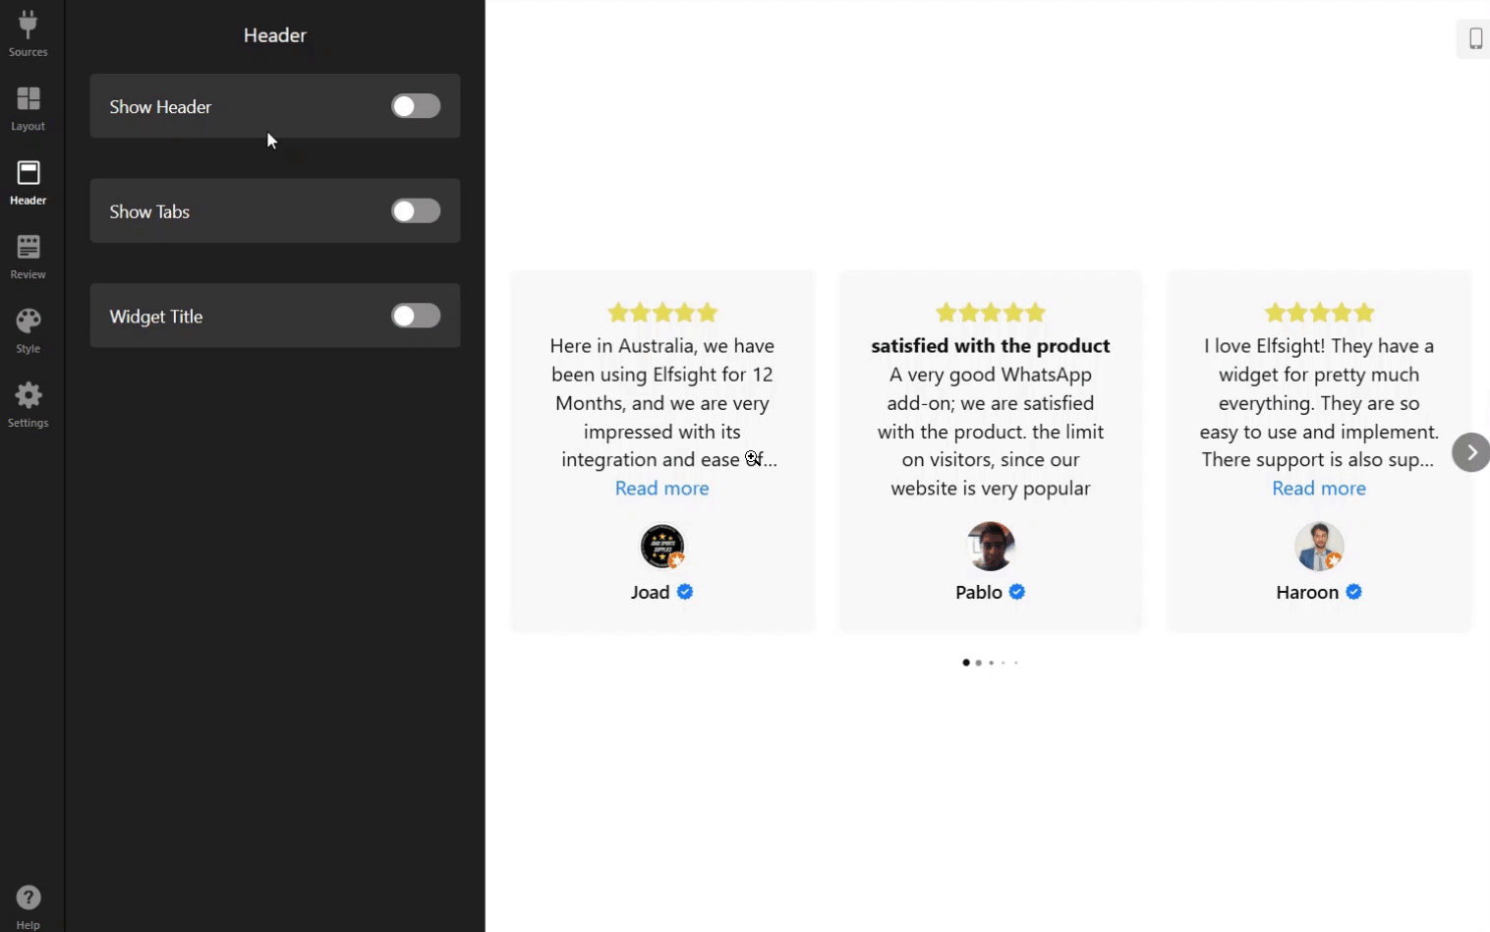Screen dimensions: 1490x932
Task: Select the second carousel pagination dot
Action: [x=978, y=663]
